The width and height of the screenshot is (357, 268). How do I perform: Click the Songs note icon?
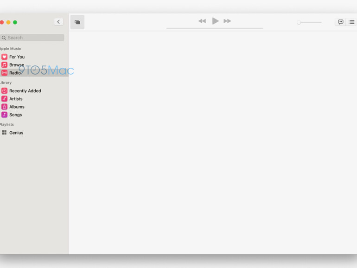point(4,115)
